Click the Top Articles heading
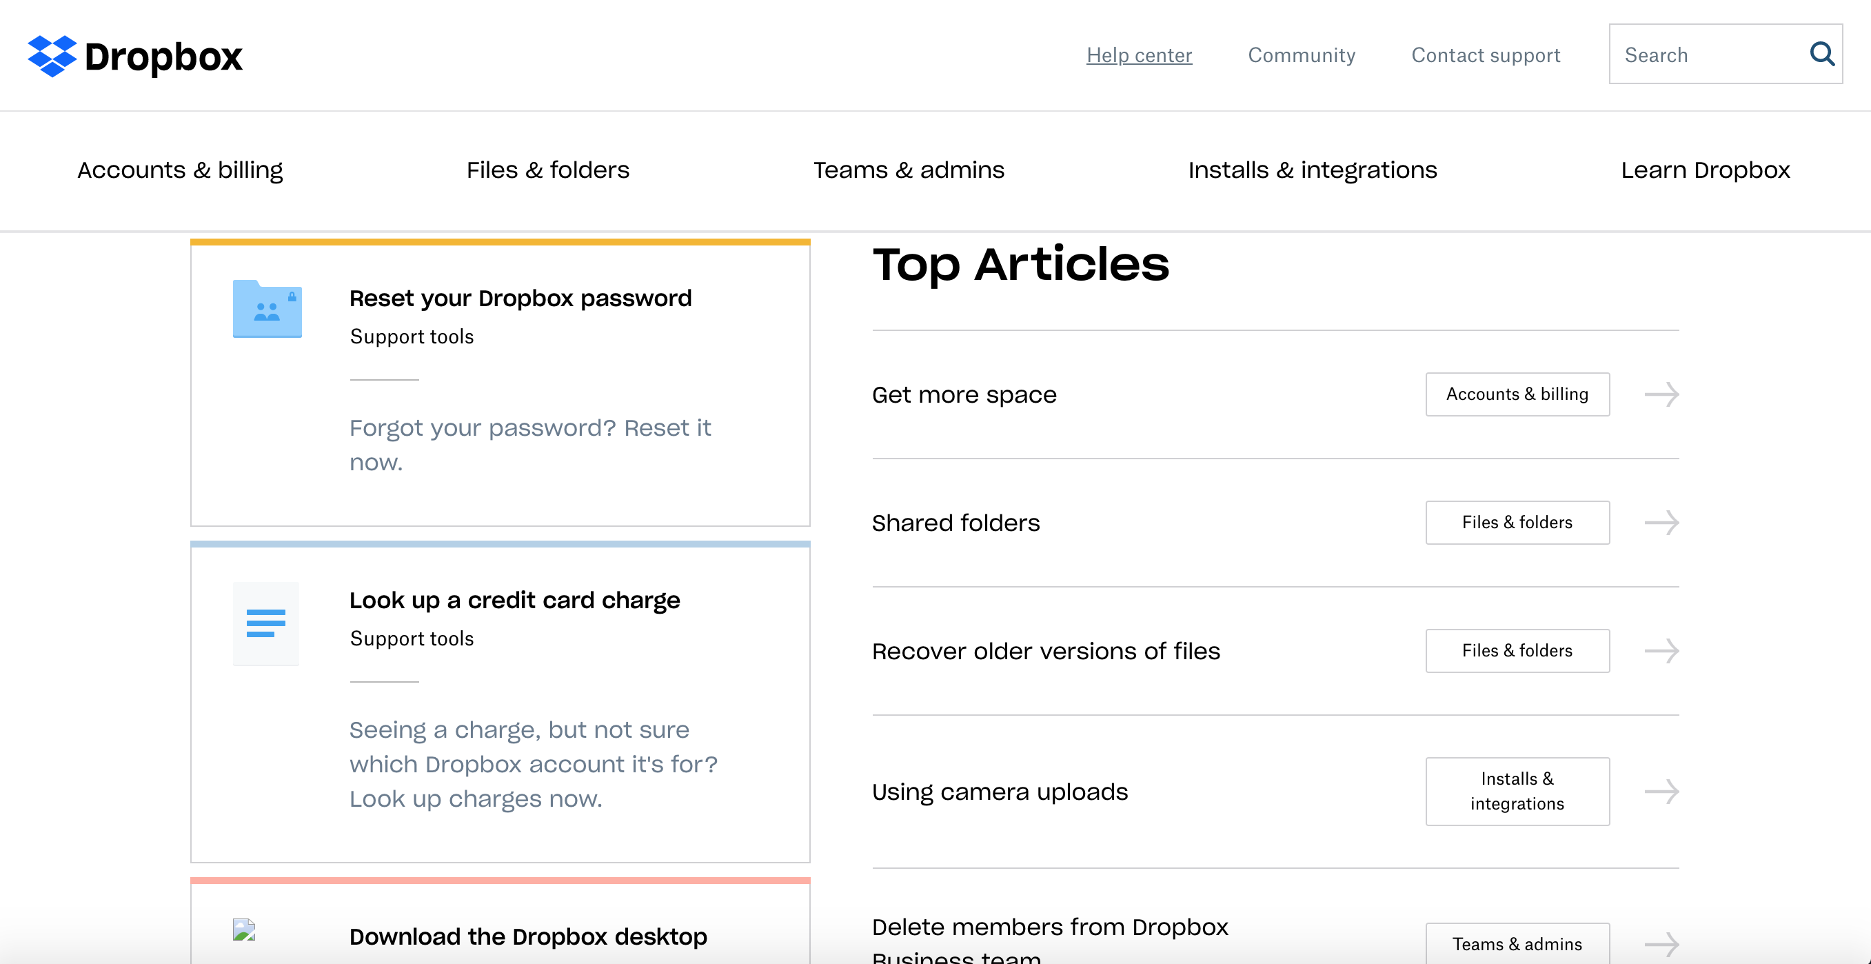This screenshot has height=964, width=1871. tap(1020, 264)
